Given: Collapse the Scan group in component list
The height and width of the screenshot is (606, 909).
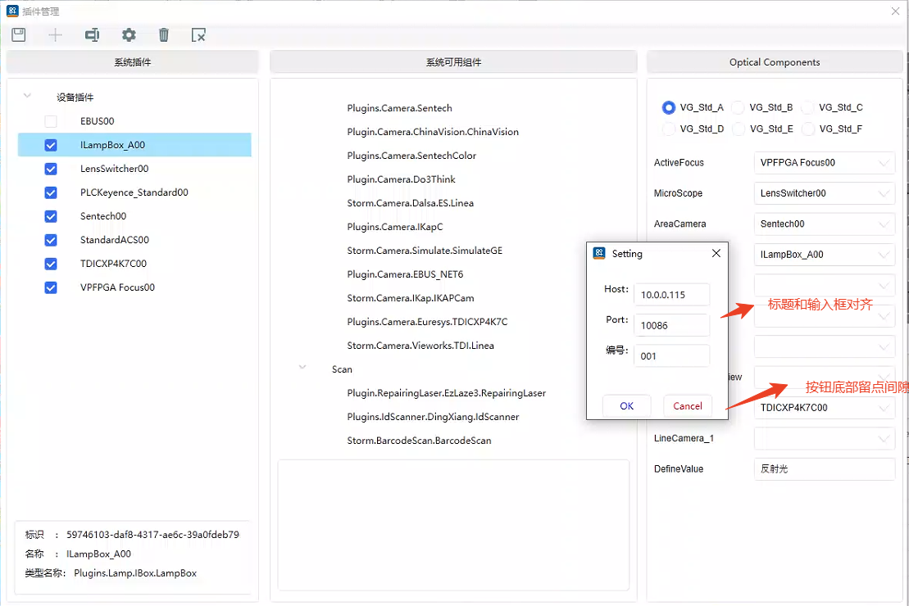Looking at the screenshot, I should (303, 369).
